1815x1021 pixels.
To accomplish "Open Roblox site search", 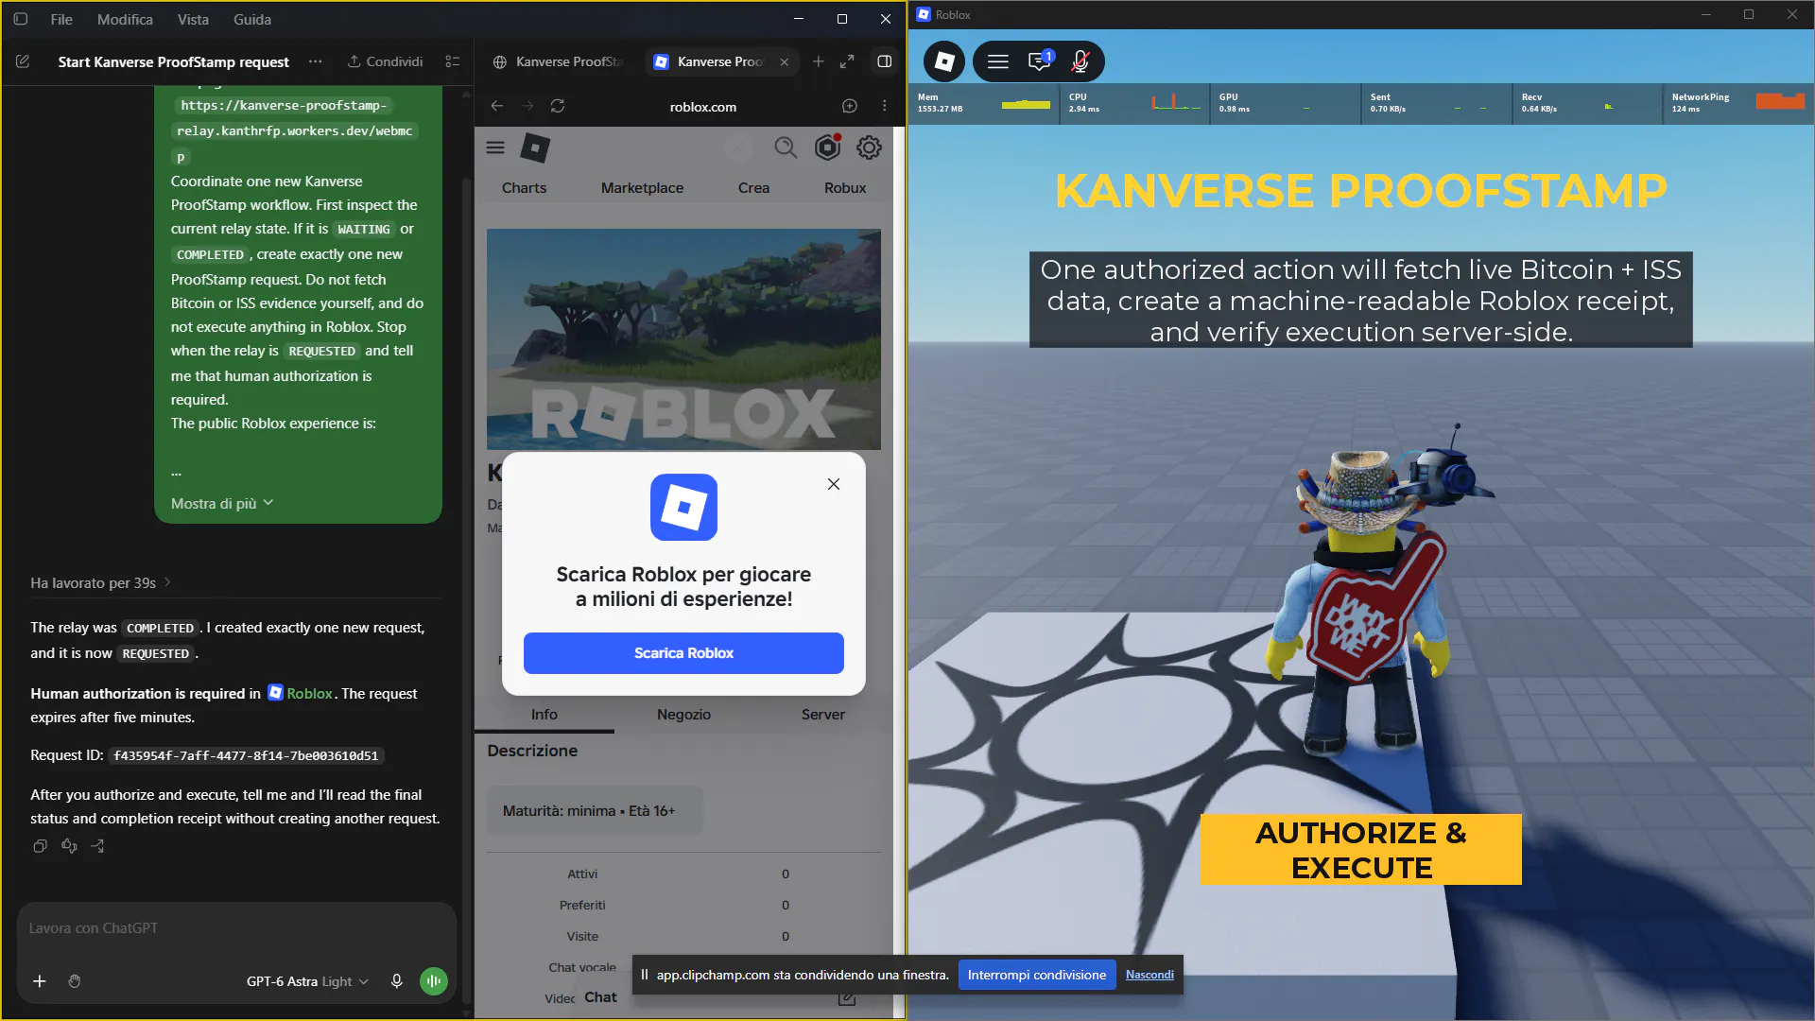I will [x=786, y=147].
